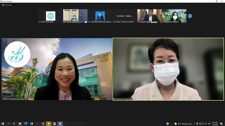The image size is (225, 126).
Task: Expand hidden system tray icons chevron
Action: pyautogui.click(x=194, y=124)
